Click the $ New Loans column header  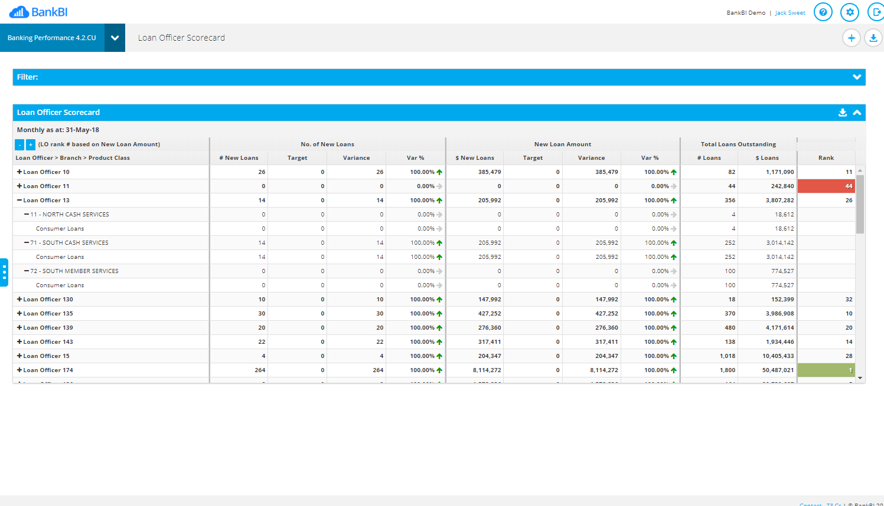click(475, 158)
